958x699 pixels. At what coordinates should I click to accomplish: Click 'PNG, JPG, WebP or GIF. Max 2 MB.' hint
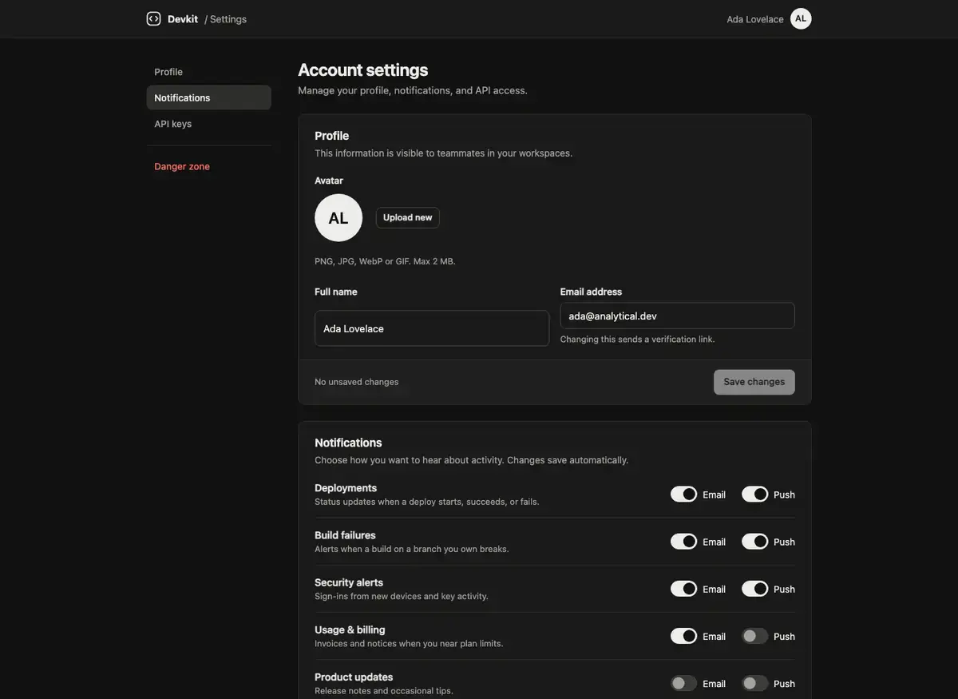385,261
